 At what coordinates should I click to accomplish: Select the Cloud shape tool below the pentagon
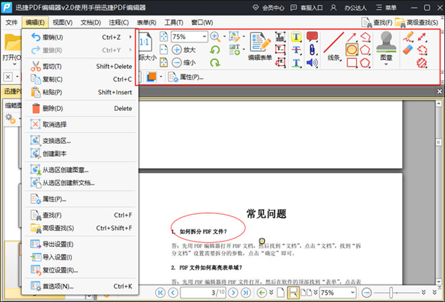(365, 62)
